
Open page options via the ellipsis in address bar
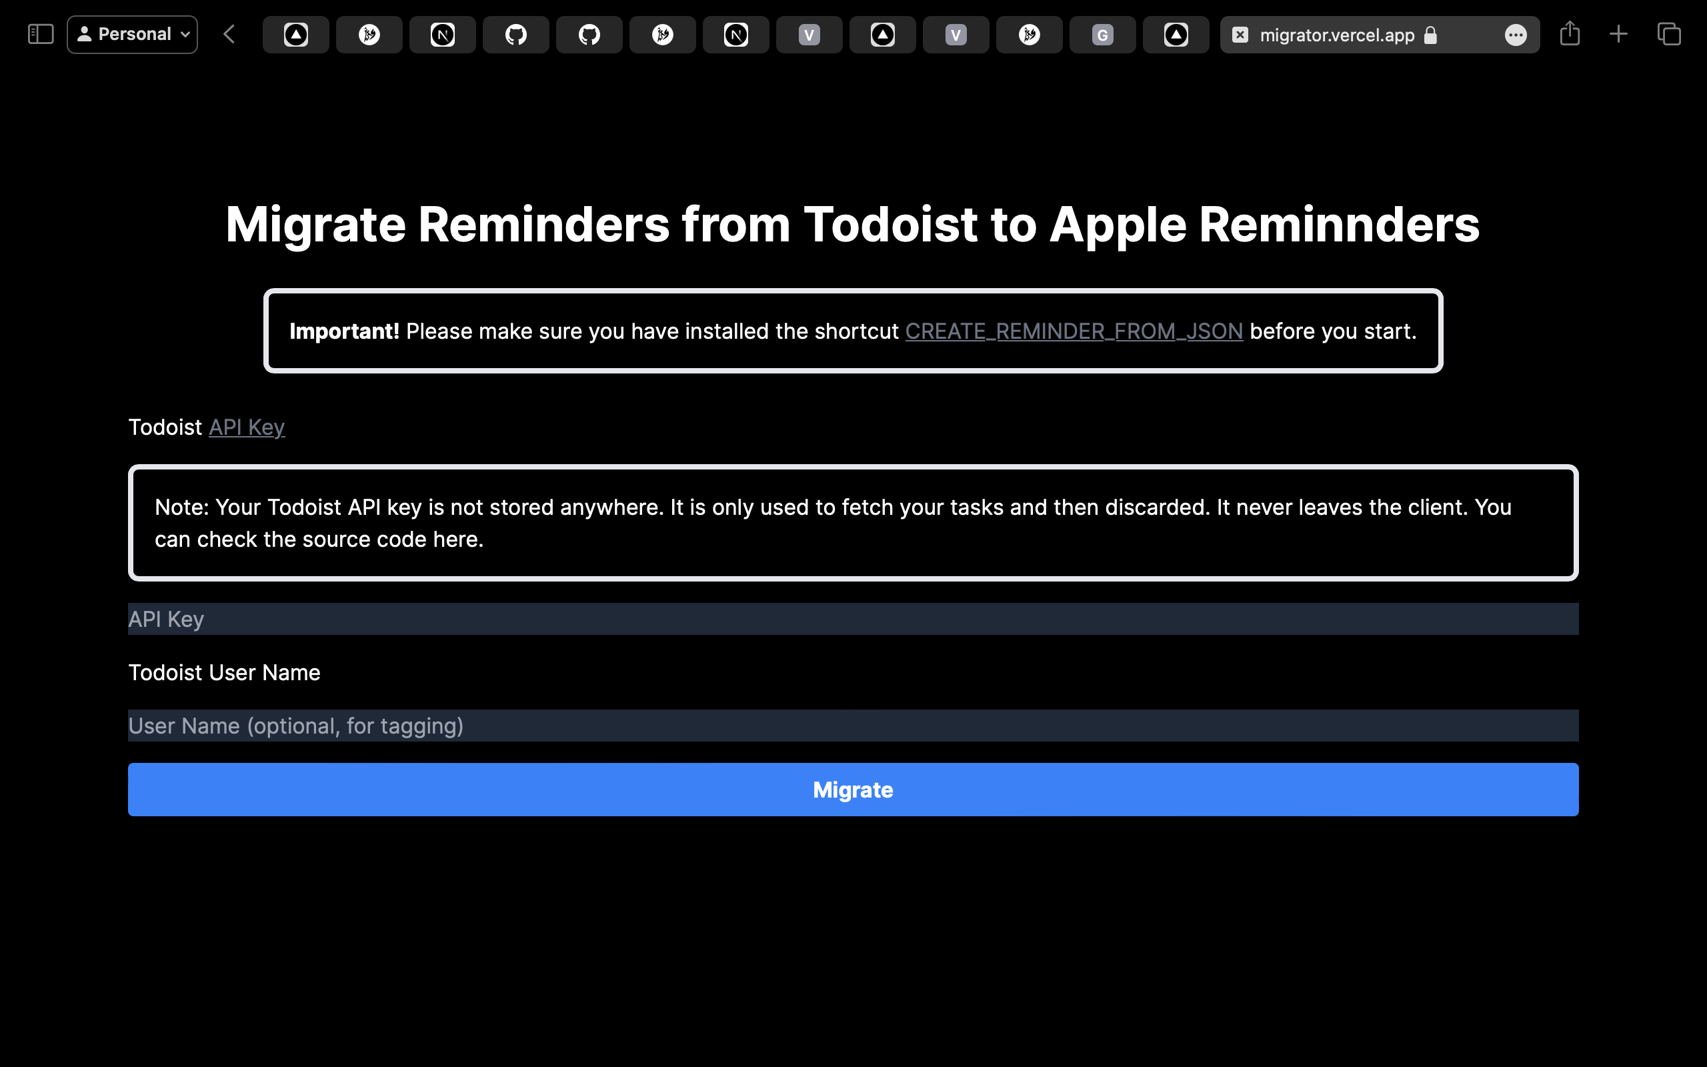(x=1516, y=34)
